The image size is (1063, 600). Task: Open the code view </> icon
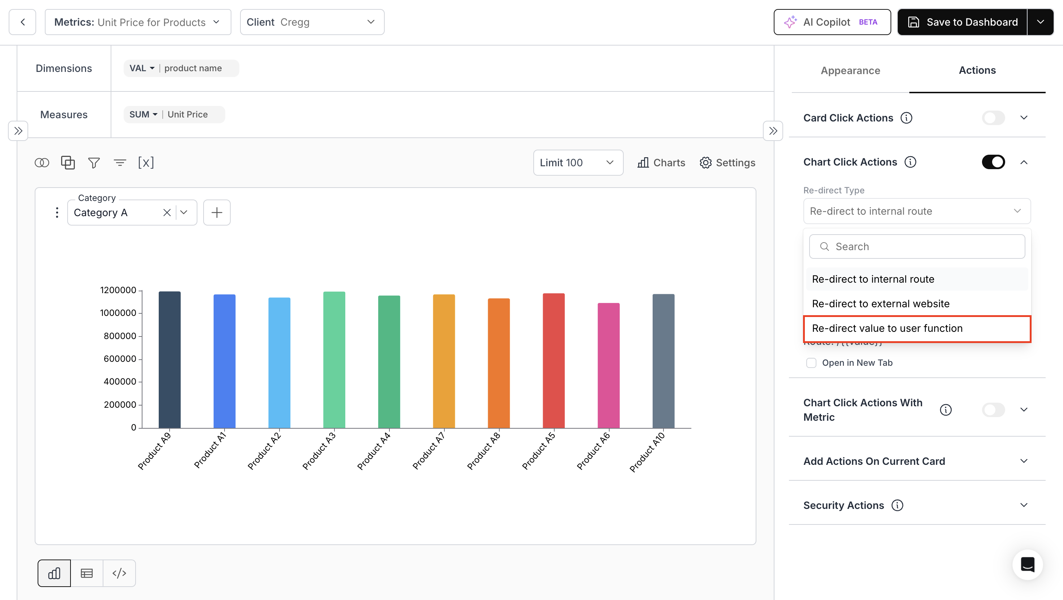click(x=119, y=573)
